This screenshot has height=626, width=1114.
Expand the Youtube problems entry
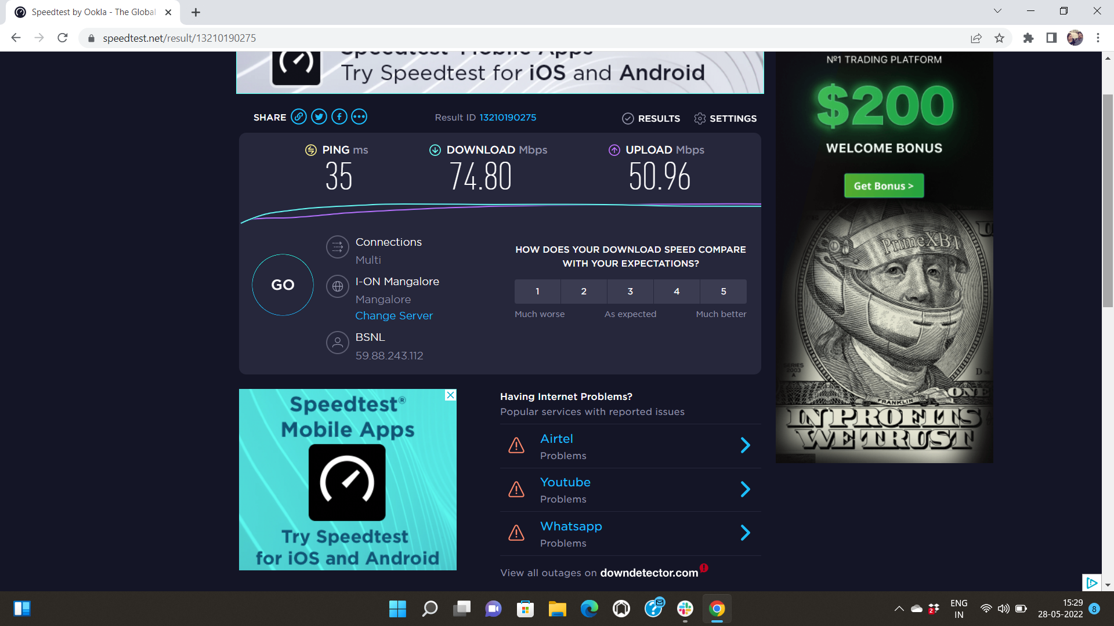745,489
